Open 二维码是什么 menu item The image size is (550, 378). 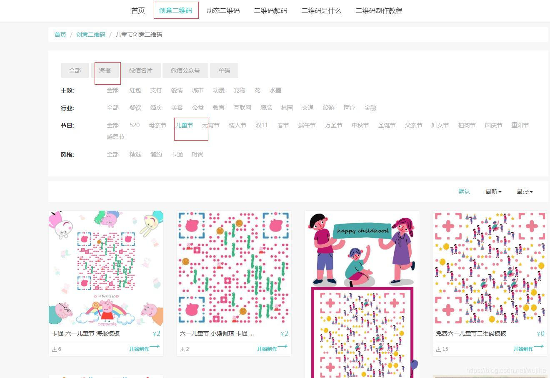[x=321, y=10]
